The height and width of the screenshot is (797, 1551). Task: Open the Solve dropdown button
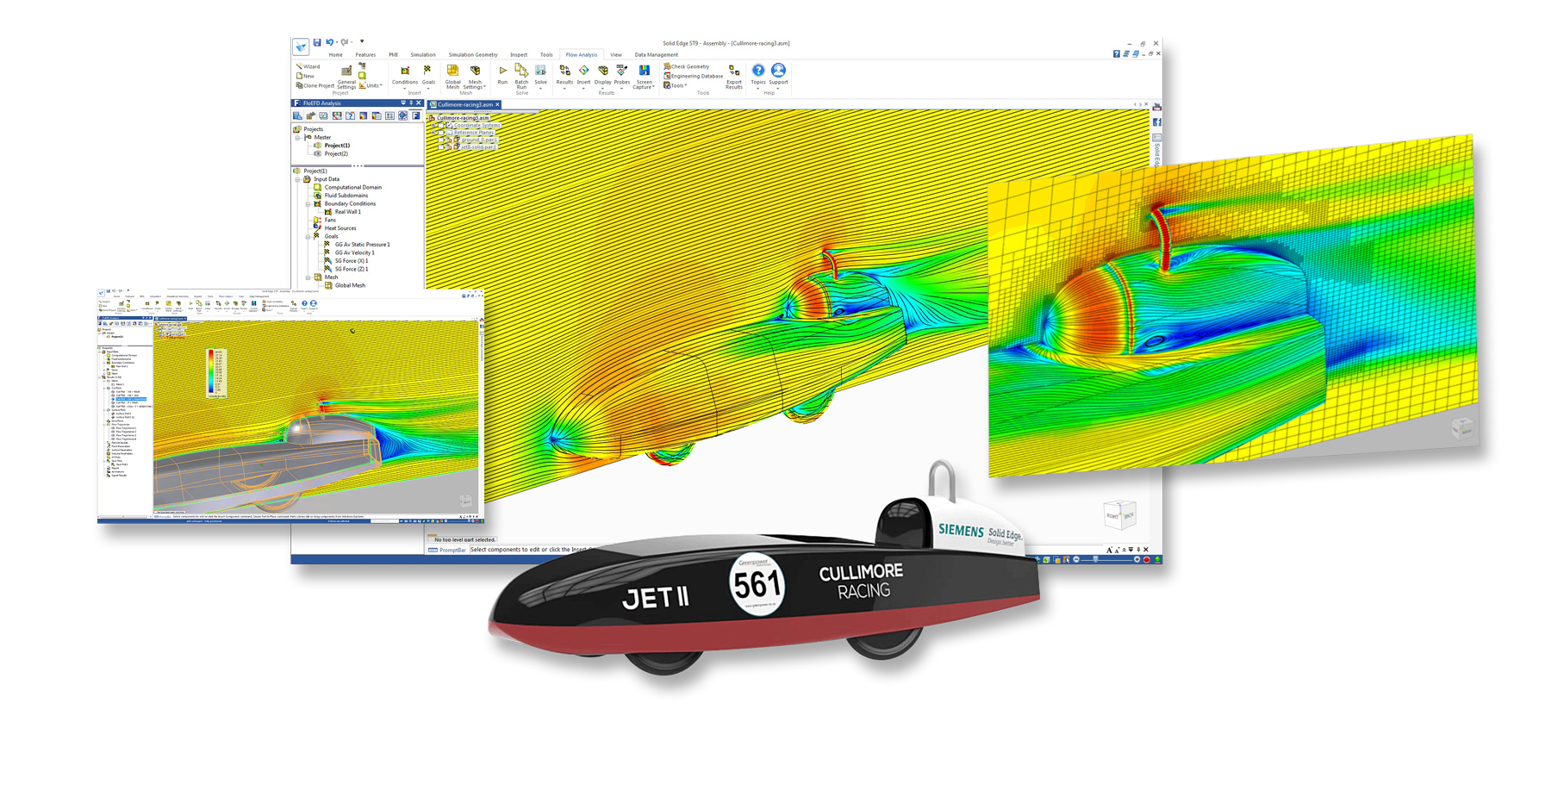coord(540,76)
